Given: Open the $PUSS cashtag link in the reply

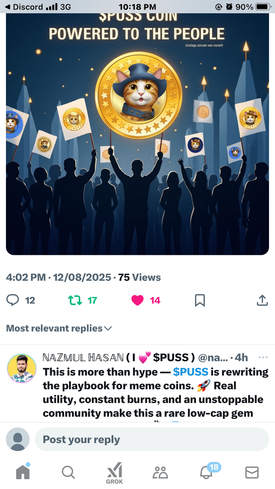Looking at the screenshot, I should click(x=189, y=372).
